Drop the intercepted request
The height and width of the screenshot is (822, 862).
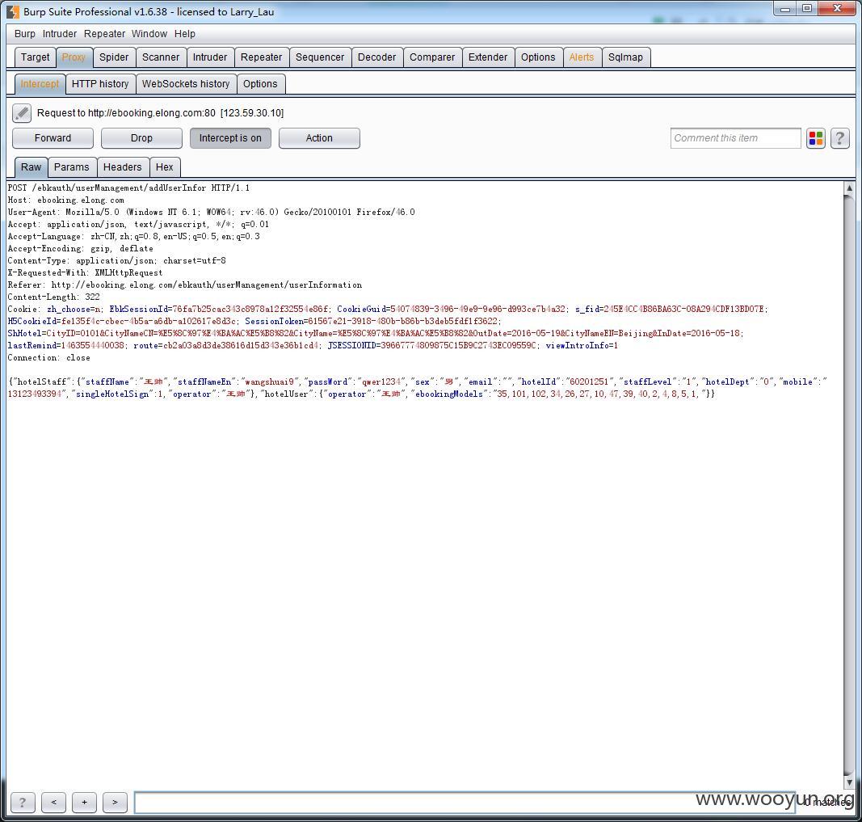(141, 138)
